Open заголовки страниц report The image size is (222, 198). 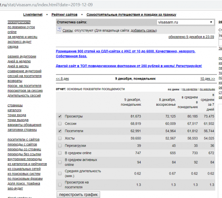click(22, 130)
